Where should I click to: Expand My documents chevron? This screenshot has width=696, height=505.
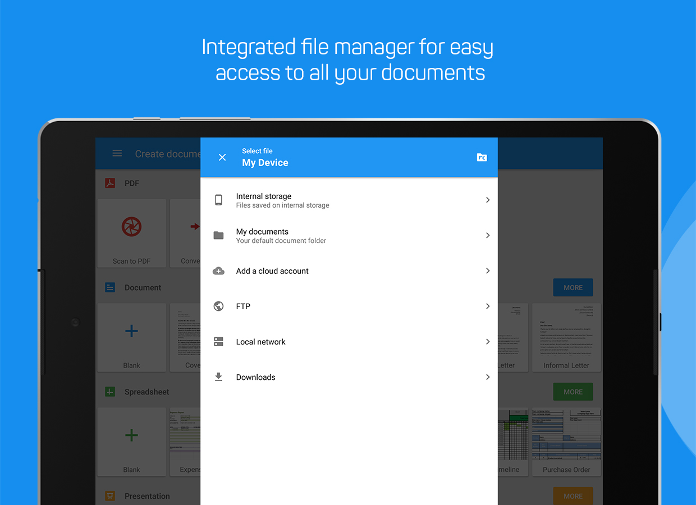(487, 236)
